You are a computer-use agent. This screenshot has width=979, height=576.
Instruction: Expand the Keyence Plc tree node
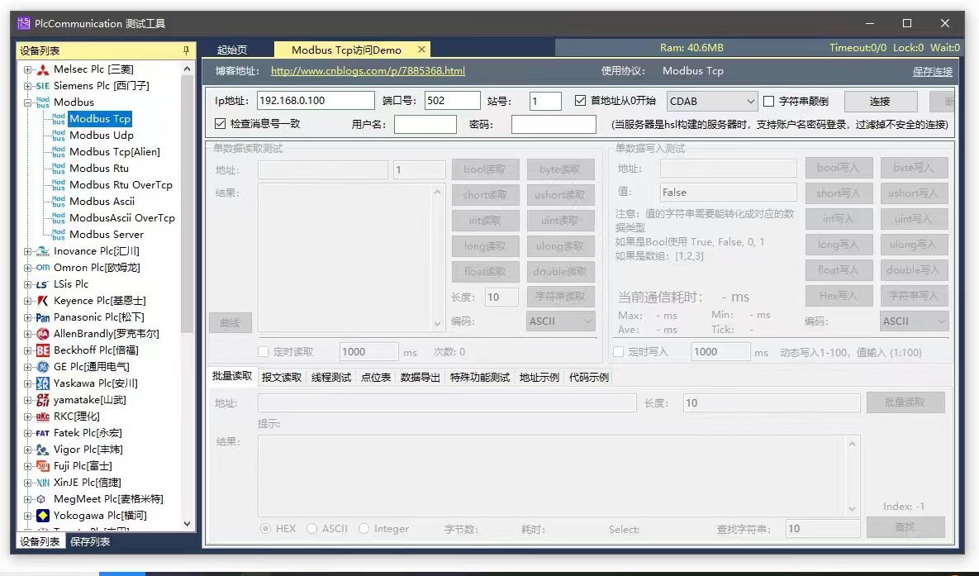27,301
